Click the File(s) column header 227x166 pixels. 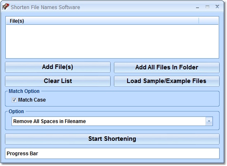(102, 21)
